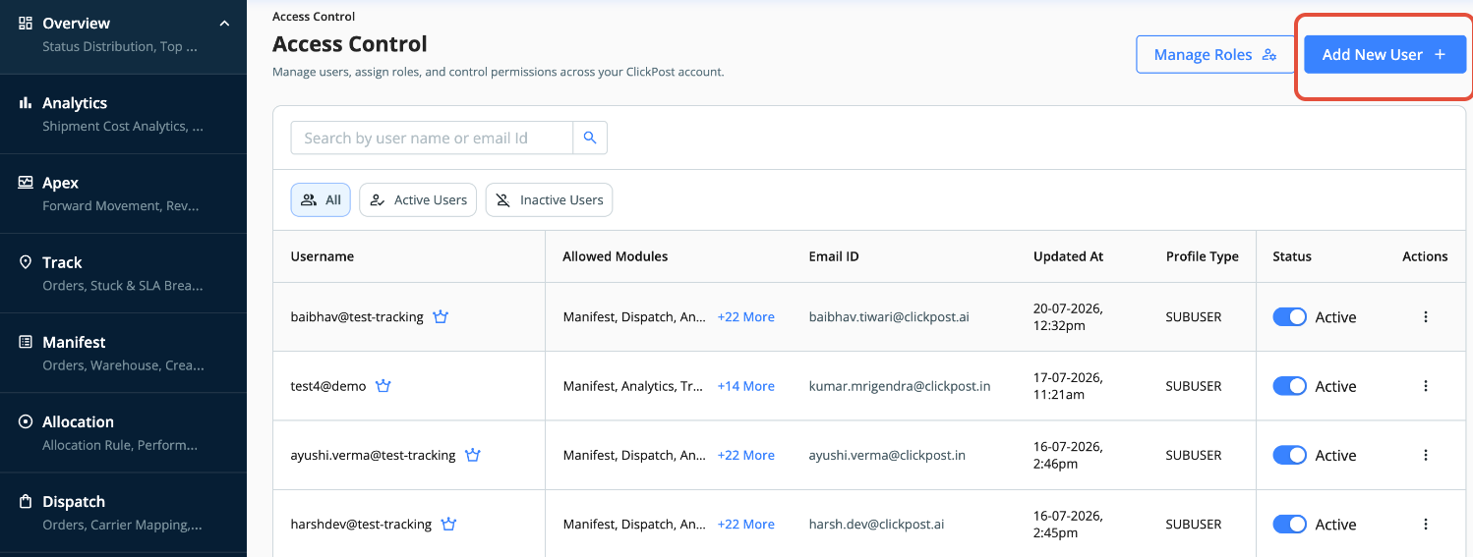Expand +22 More modules for ayushi.verma@test-tracking

tap(745, 455)
